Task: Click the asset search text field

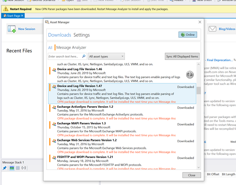Action: [x=65, y=56]
